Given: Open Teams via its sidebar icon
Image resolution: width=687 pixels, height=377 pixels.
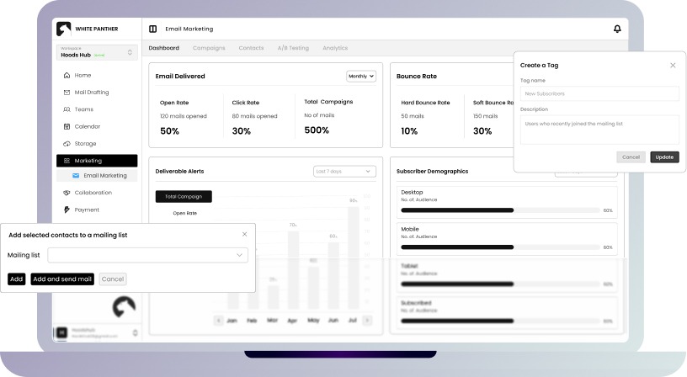Looking at the screenshot, I should [x=67, y=109].
